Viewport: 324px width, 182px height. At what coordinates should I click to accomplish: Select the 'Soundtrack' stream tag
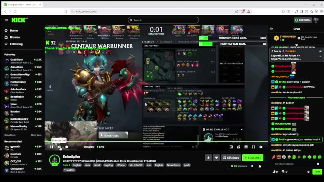pos(173,165)
